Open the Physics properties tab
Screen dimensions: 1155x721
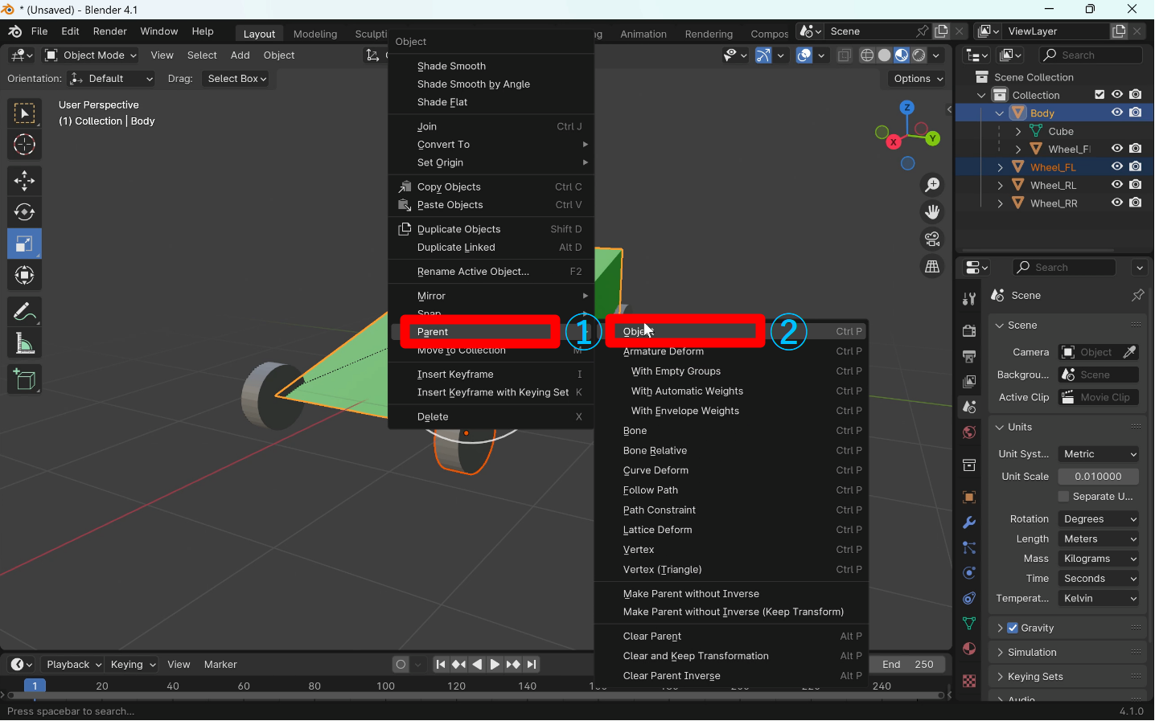[969, 573]
